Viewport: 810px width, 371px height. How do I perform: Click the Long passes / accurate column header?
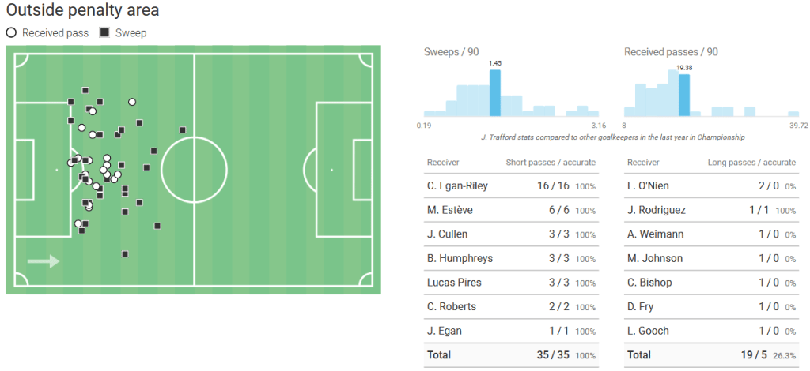[x=751, y=163]
